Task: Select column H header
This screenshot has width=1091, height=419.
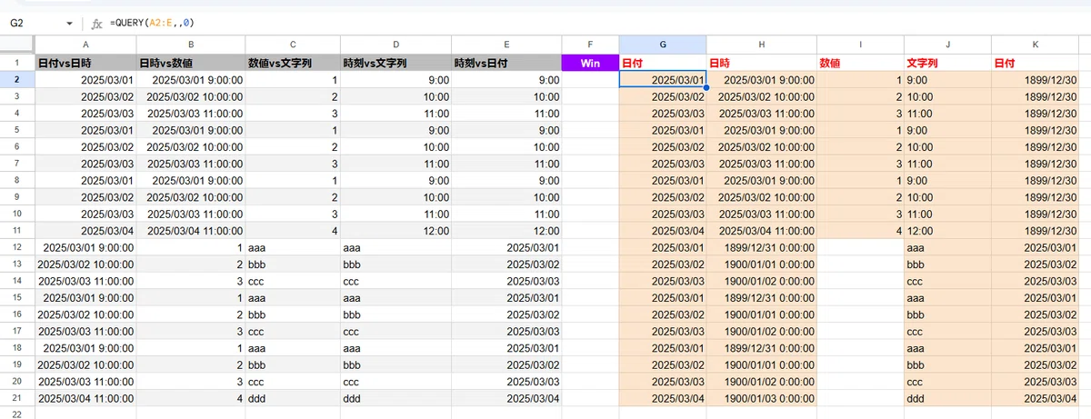Action: point(761,45)
